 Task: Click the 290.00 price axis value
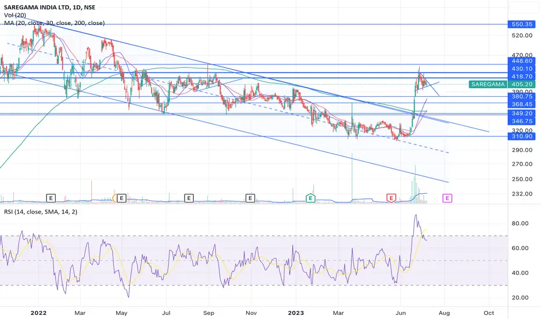click(522, 150)
